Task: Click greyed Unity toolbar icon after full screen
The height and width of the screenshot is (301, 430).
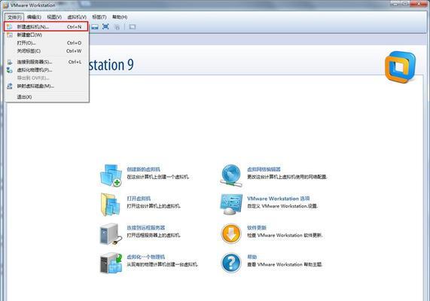Action: point(117,27)
